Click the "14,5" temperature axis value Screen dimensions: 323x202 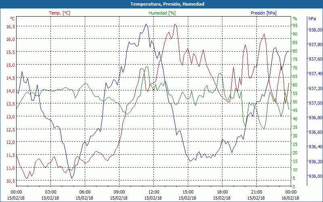[10, 78]
